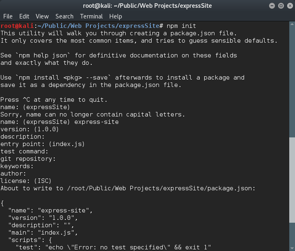Open the Terminal menu
Viewport: 295px width, 251px height.
[x=91, y=16]
